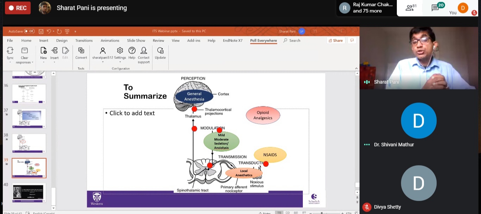Toggle the AutoSave switch

[29, 31]
